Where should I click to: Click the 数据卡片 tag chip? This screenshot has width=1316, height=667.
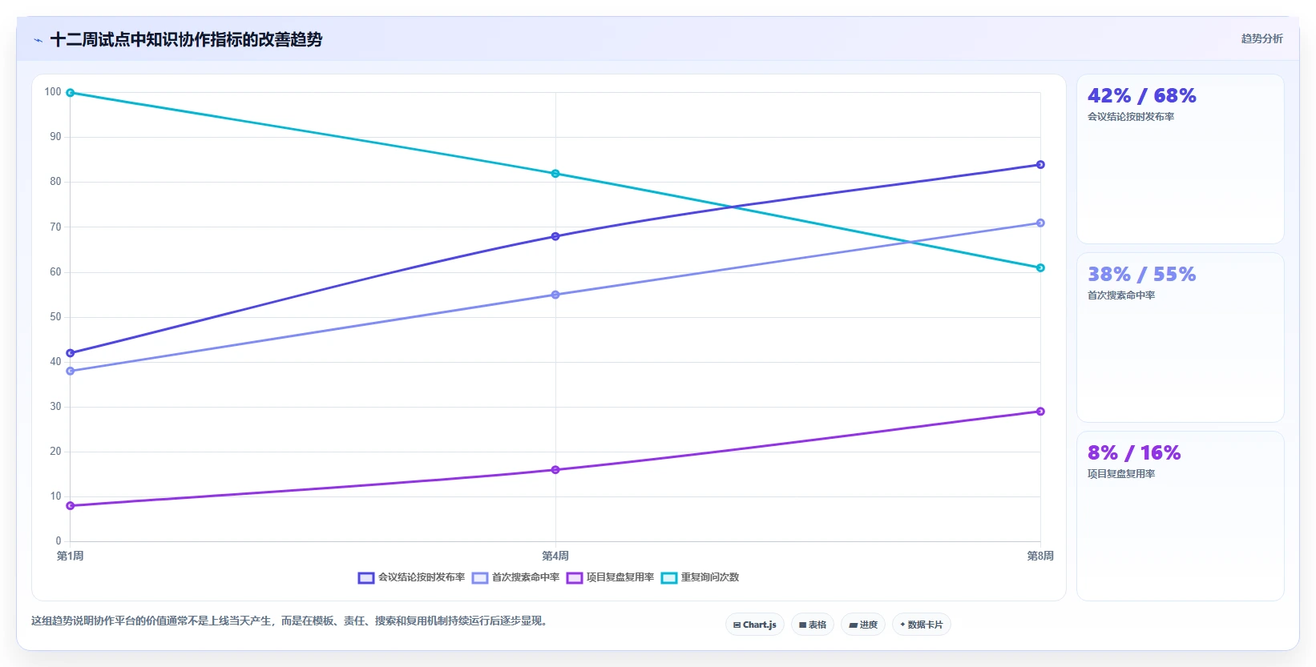click(x=922, y=625)
